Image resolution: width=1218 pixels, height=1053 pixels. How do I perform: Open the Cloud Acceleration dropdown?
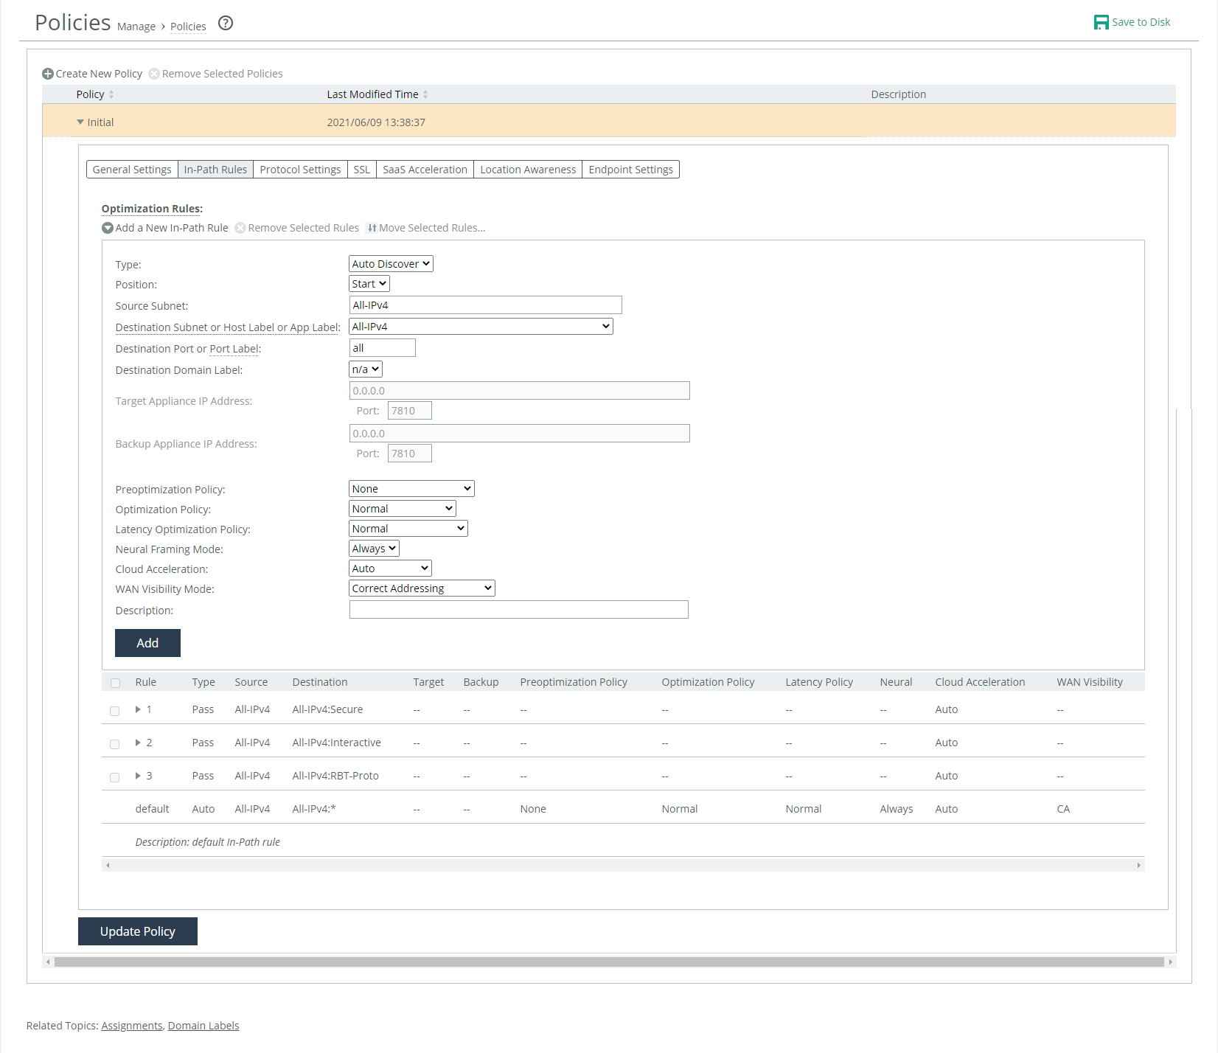point(390,569)
